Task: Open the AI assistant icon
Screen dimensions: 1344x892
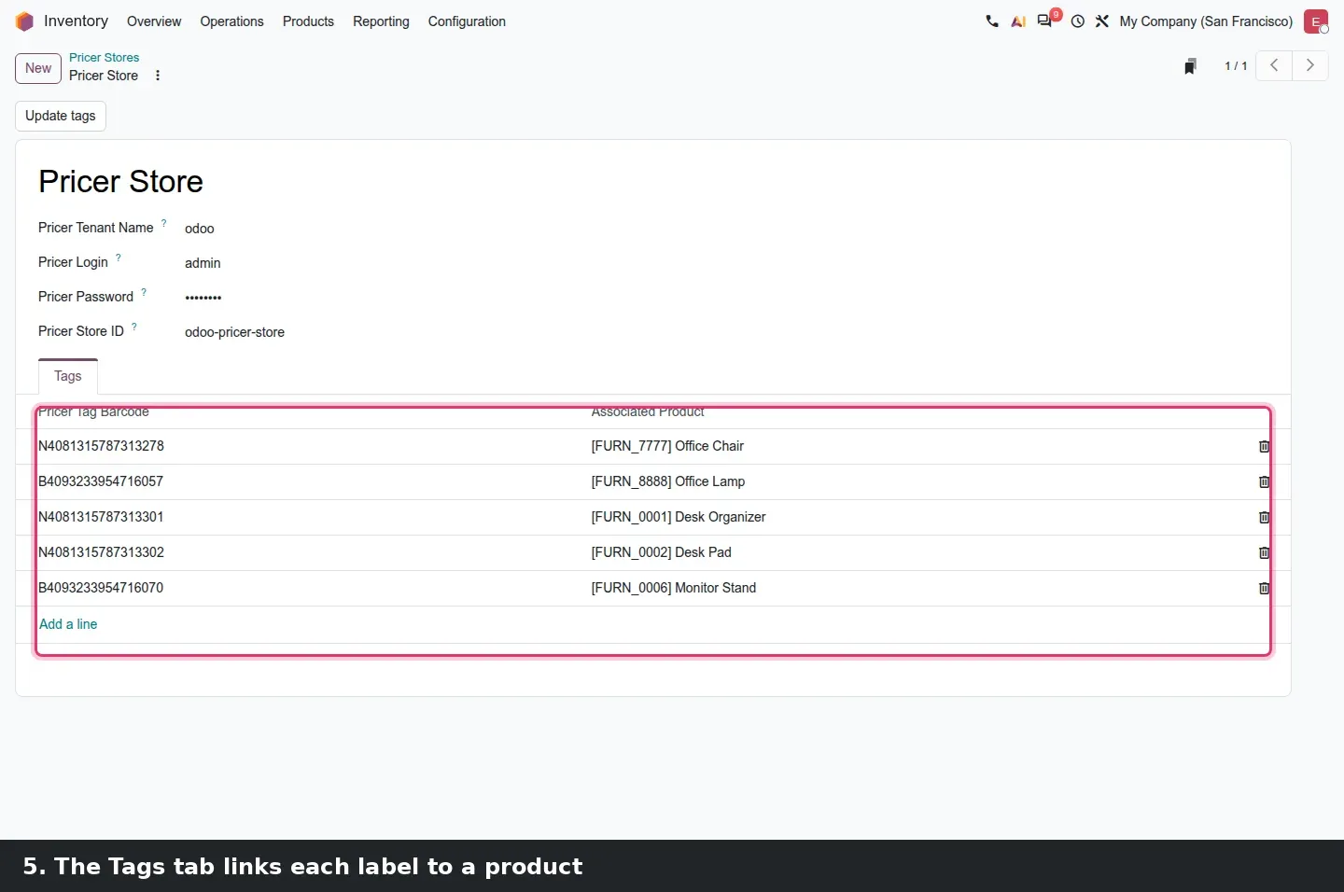Action: tap(1018, 21)
